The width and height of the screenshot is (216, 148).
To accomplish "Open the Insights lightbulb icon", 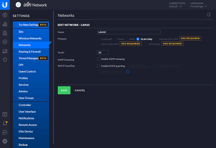I will (x=5, y=60).
